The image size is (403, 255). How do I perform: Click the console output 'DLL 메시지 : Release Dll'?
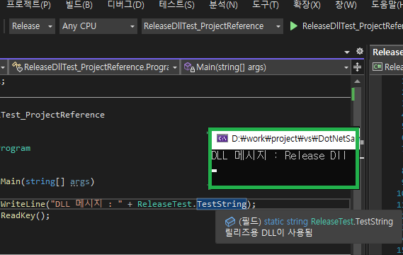click(278, 156)
